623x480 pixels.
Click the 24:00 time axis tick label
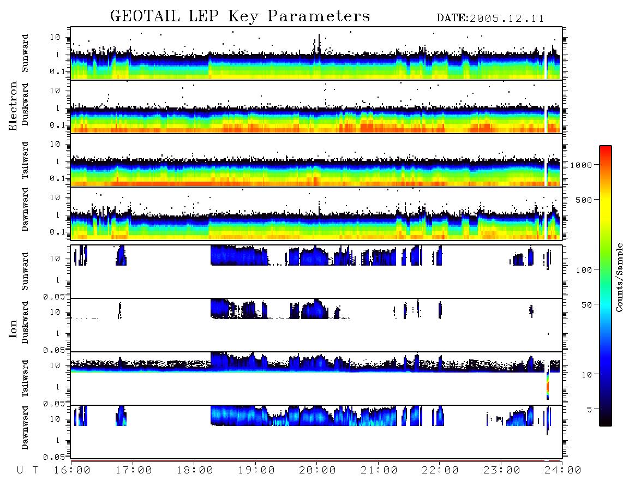563,471
